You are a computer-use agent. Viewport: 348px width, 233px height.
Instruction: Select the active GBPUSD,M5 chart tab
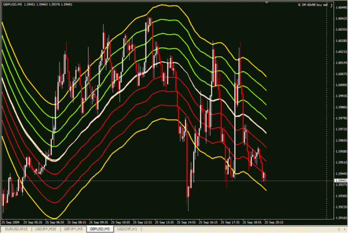100,229
